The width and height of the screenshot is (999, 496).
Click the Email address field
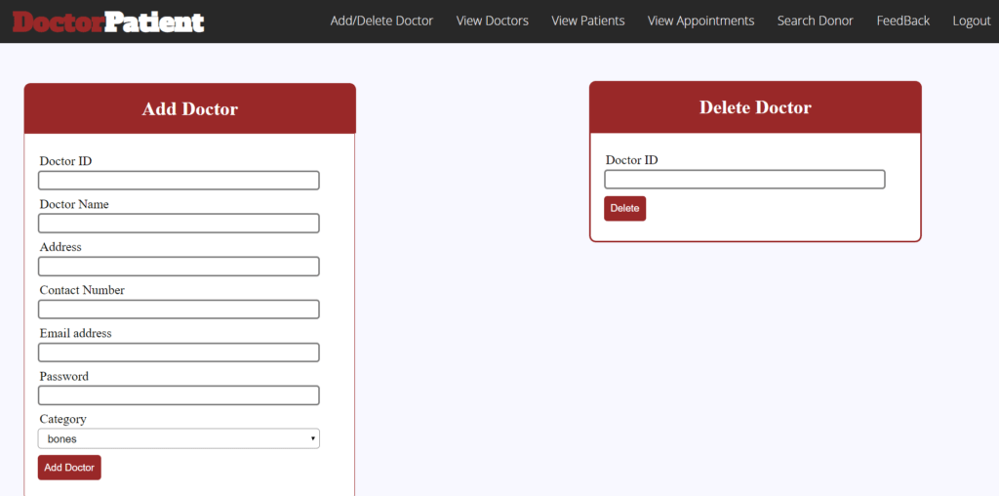[179, 352]
